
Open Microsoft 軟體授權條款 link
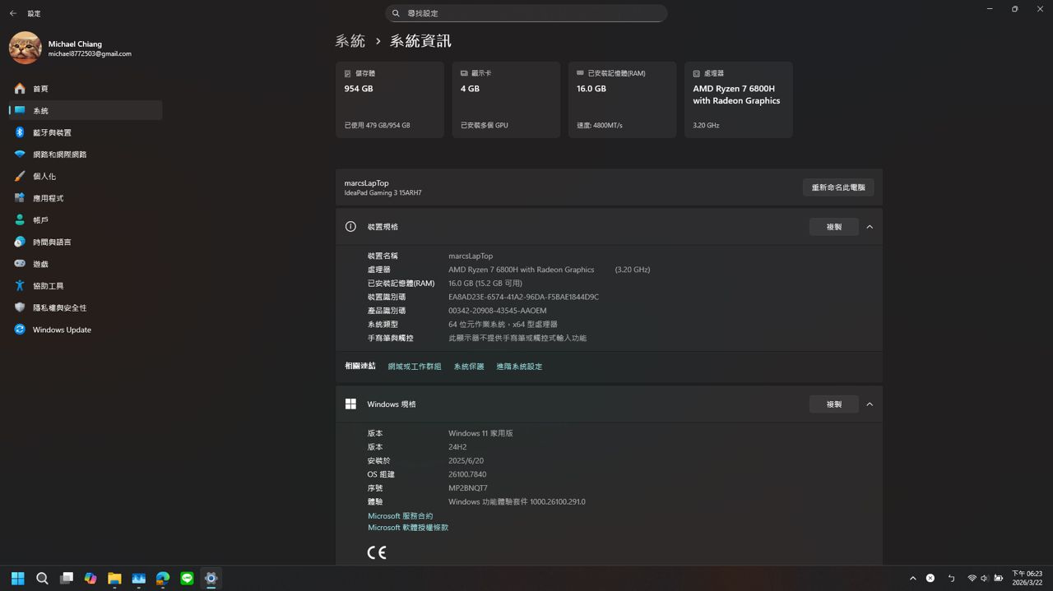(x=408, y=528)
